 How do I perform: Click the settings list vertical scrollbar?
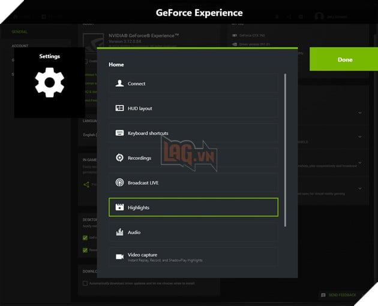[285, 150]
